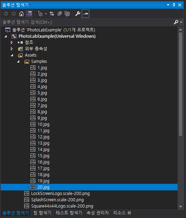The image size is (186, 218).
Task: Click the image icon of 4.jpg
Action: [33, 87]
